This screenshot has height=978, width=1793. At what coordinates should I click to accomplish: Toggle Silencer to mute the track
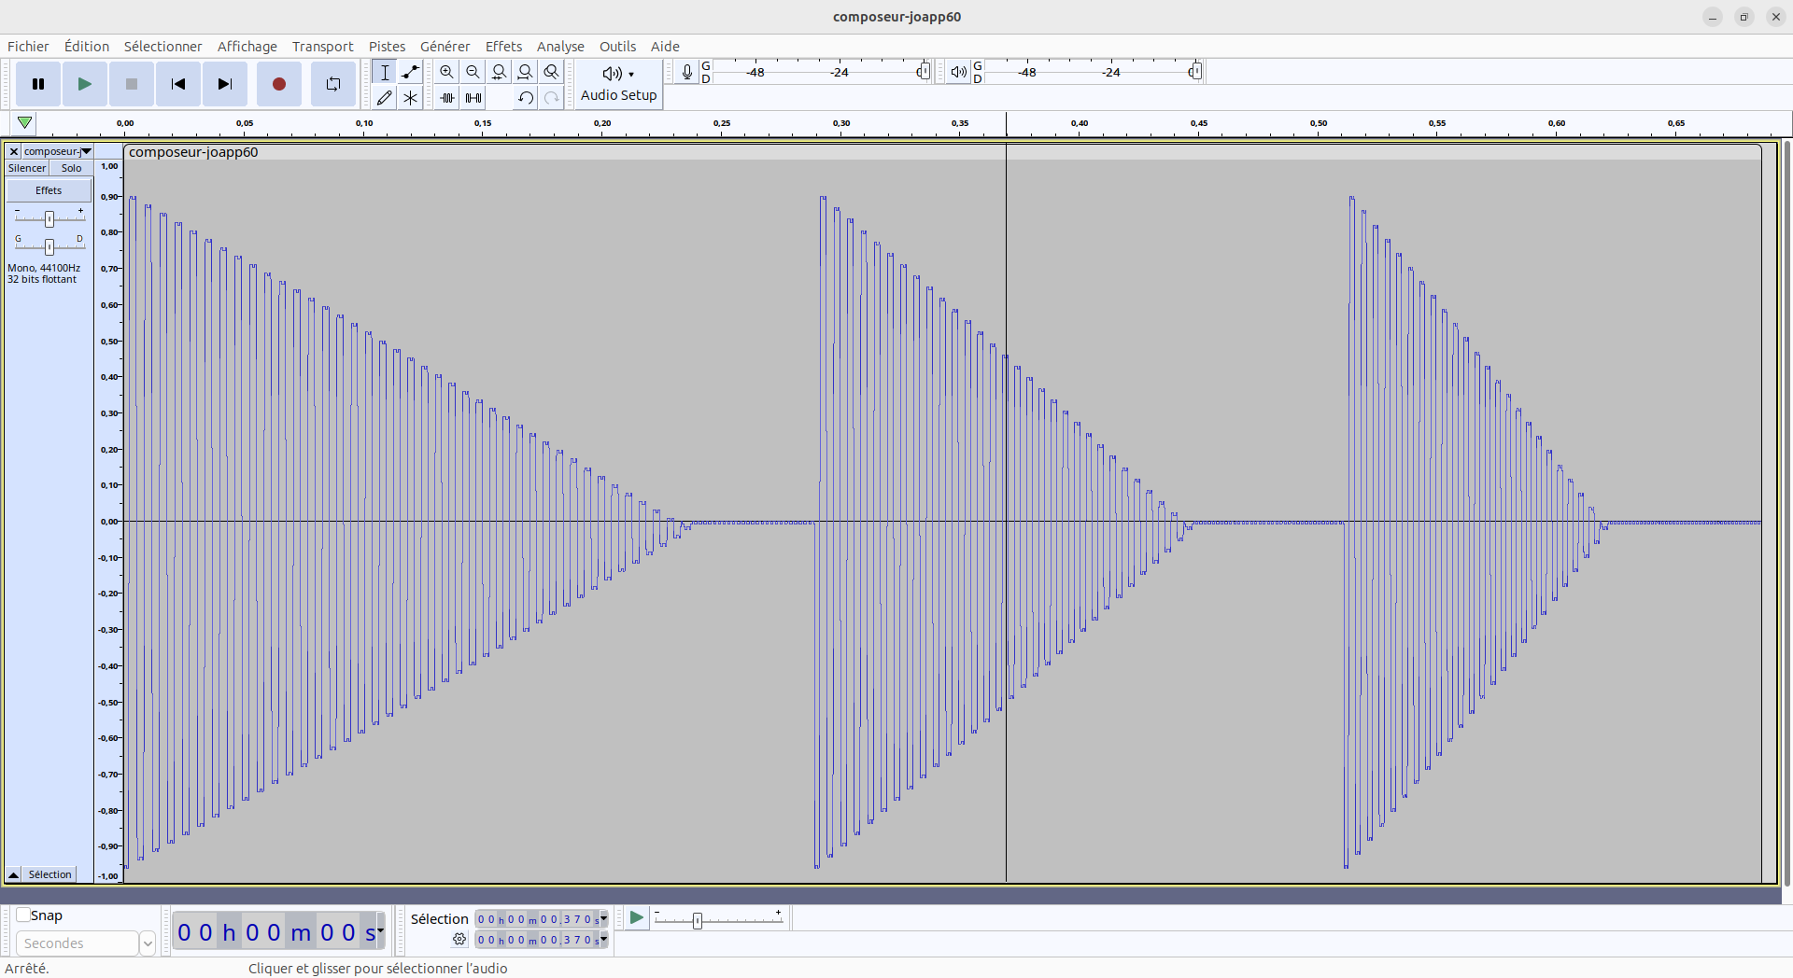coord(27,168)
